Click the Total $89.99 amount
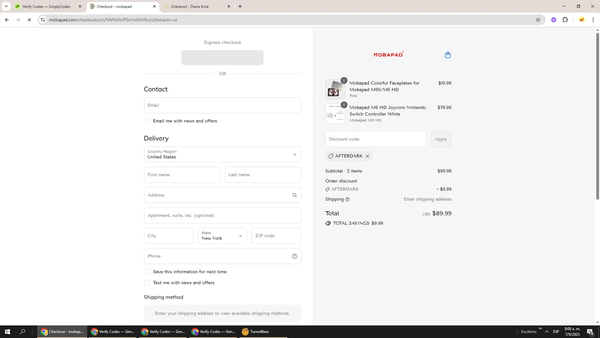 [x=442, y=213]
